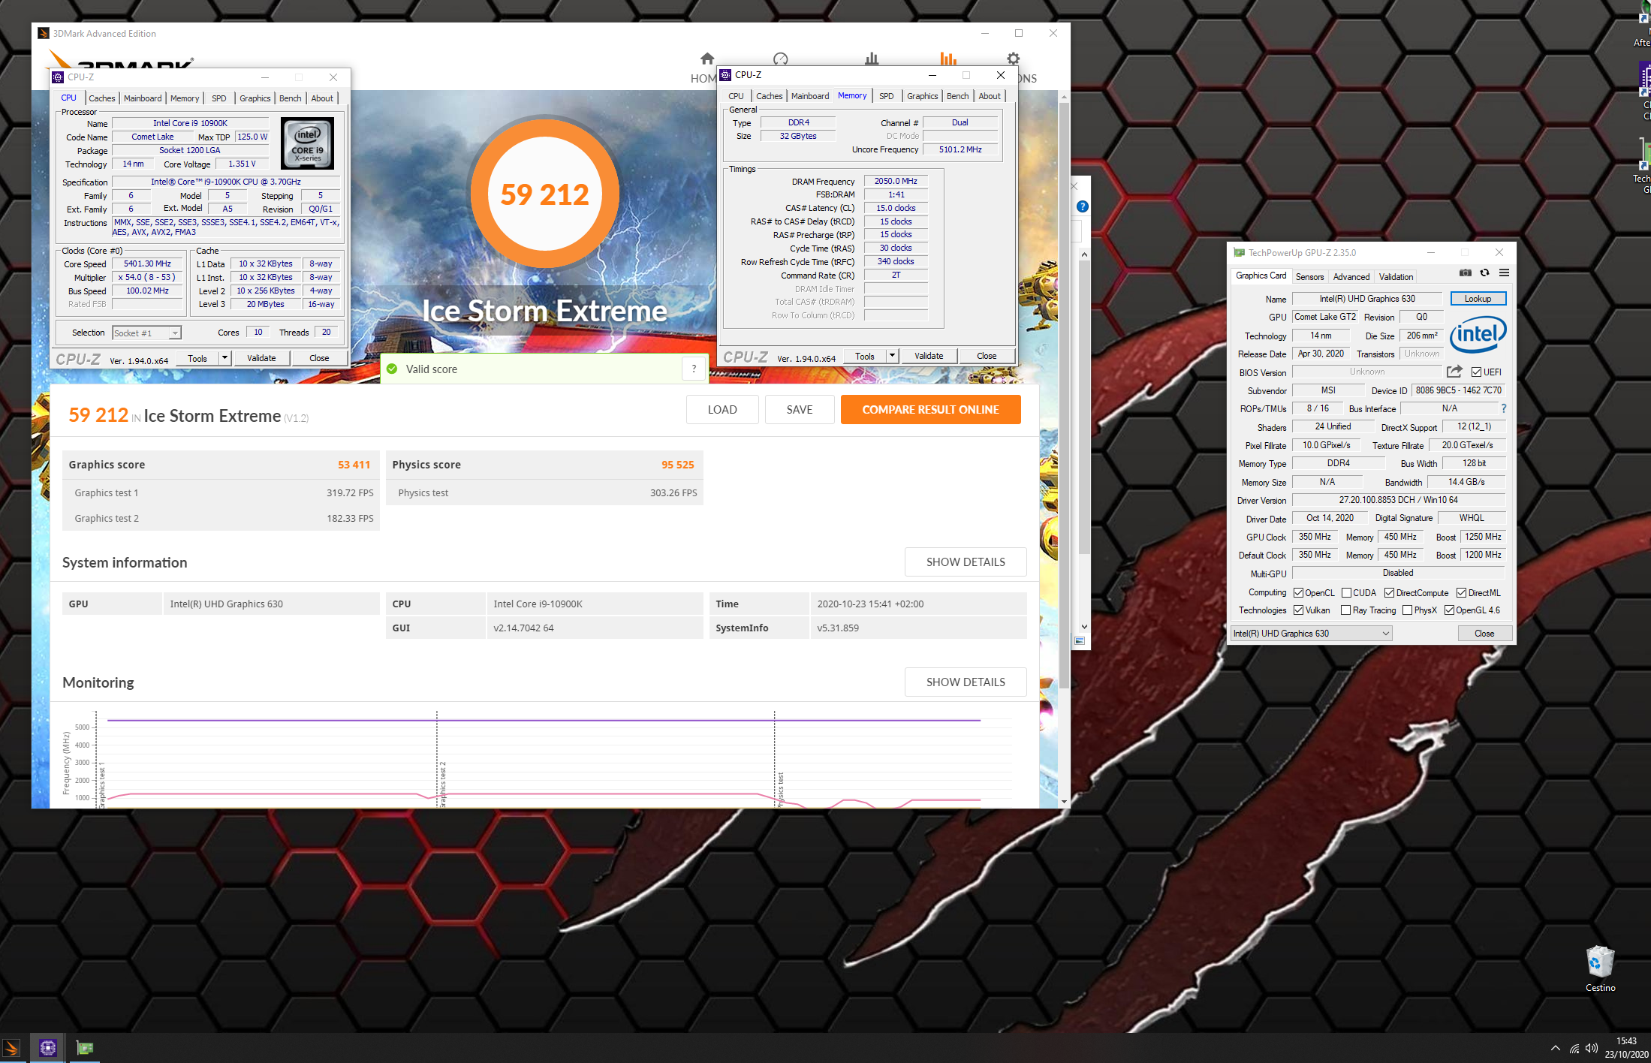Toggle CUDA checkbox
Viewport: 1651px width, 1063px height.
tap(1346, 593)
